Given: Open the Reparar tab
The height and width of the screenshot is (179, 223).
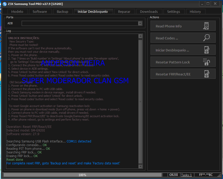Looking at the screenshot, I should 124,12.
